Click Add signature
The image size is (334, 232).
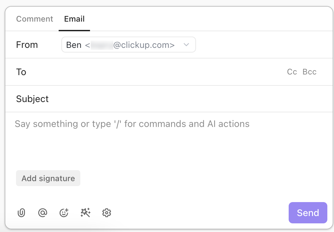[48, 178]
